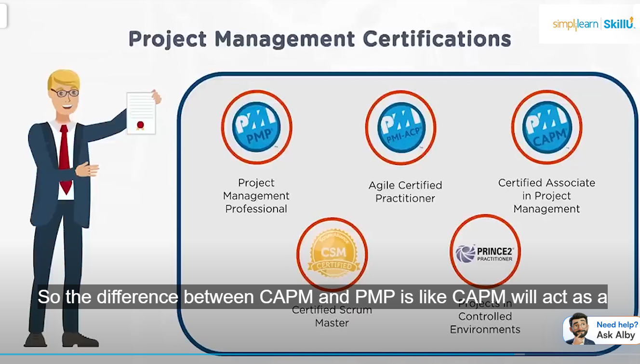Click the 'Project Management Professional' label
640x364 pixels.
coord(256,196)
